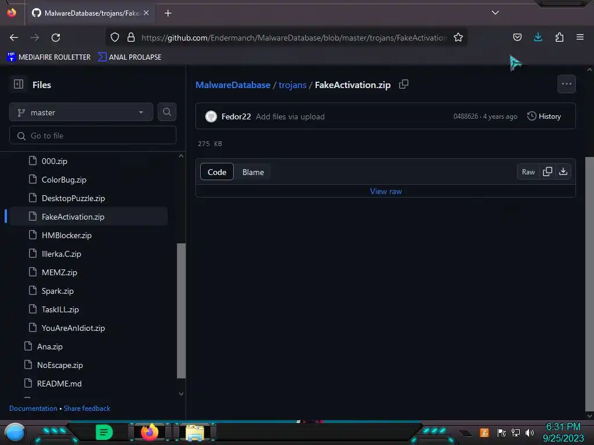Open the Action Center flag tray icon
The image size is (594, 445).
[501, 433]
